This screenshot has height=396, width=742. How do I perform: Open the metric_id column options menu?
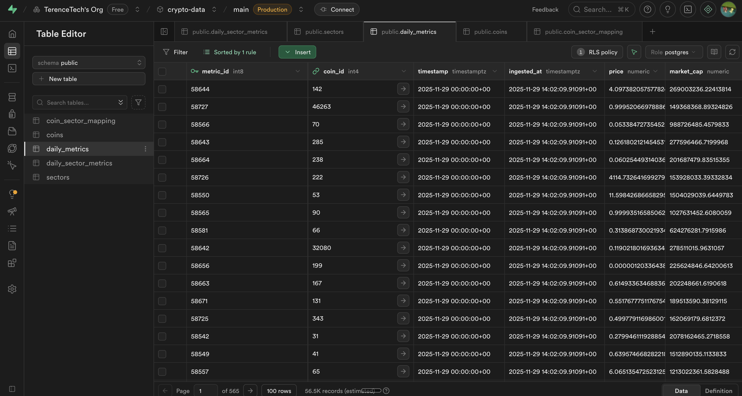(298, 71)
